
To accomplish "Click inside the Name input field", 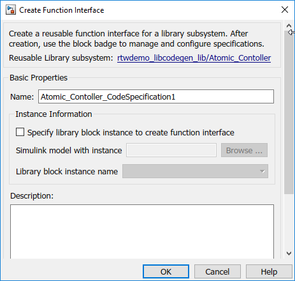I will tap(156, 96).
